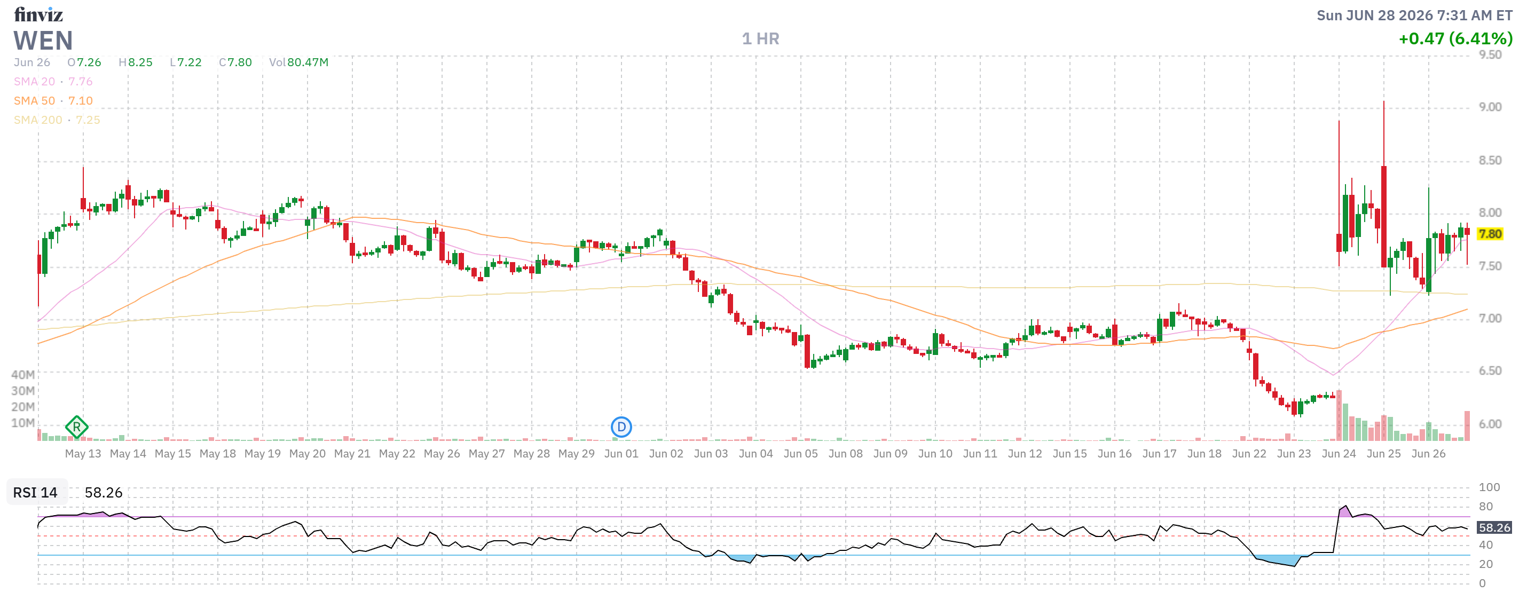
Task: Click the 6.50 price axis label
Action: point(1490,371)
